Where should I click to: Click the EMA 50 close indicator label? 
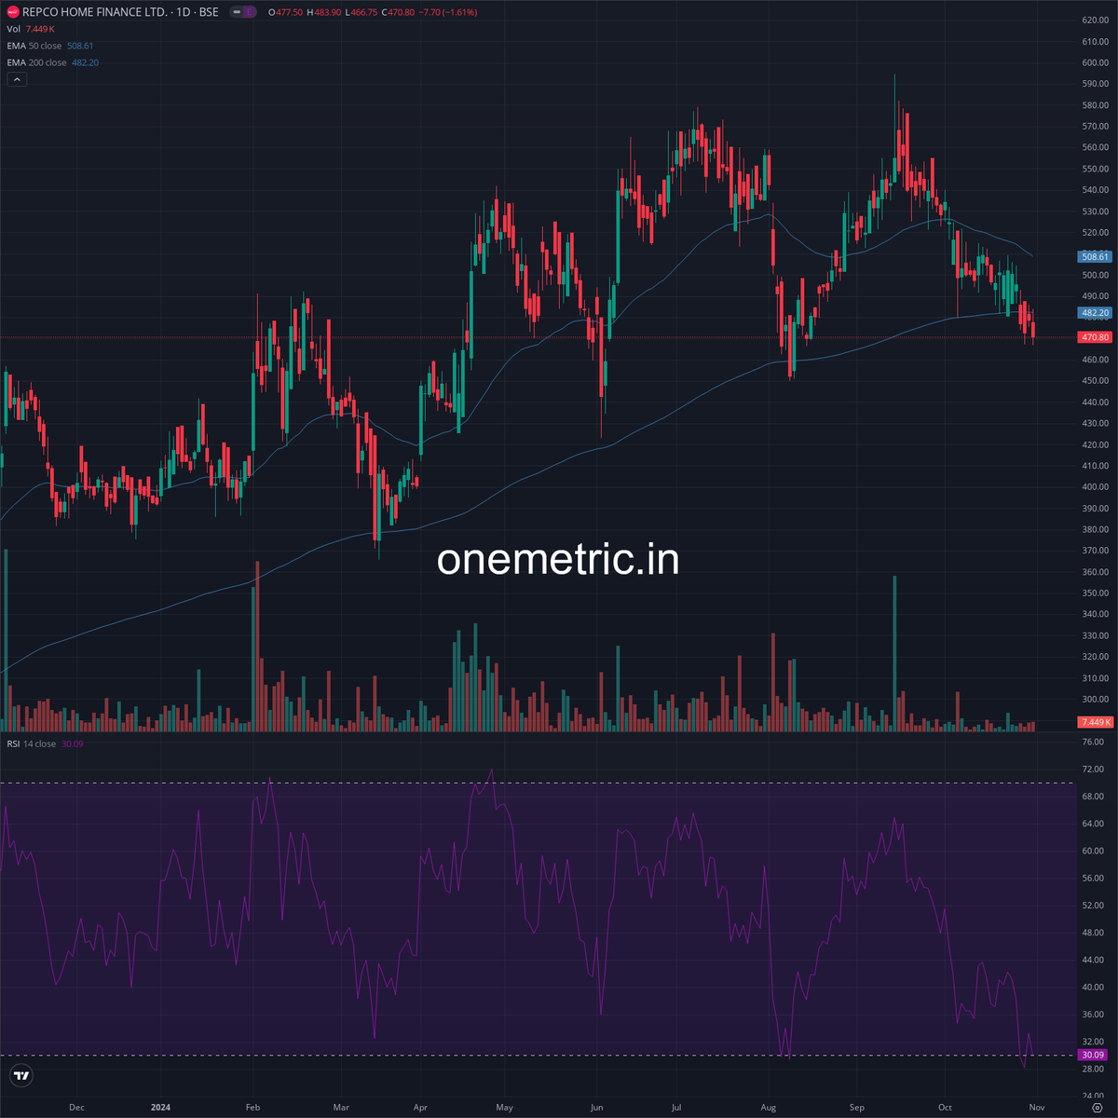[x=35, y=45]
